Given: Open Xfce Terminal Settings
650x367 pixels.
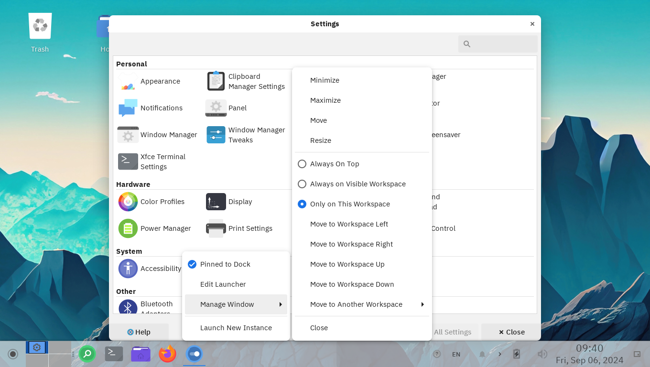Looking at the screenshot, I should point(162,162).
